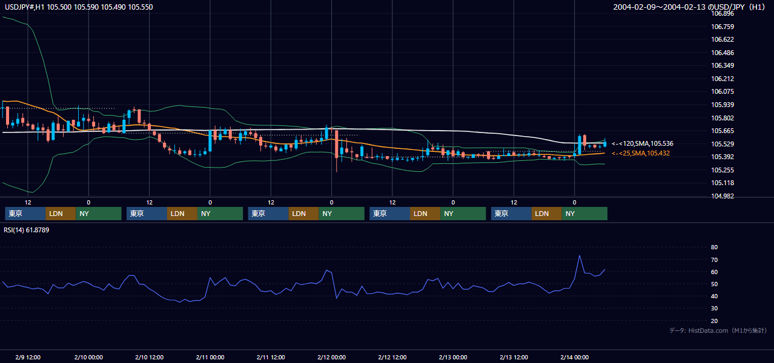
Task: Click RSI scale value 30
Action: coord(714,309)
